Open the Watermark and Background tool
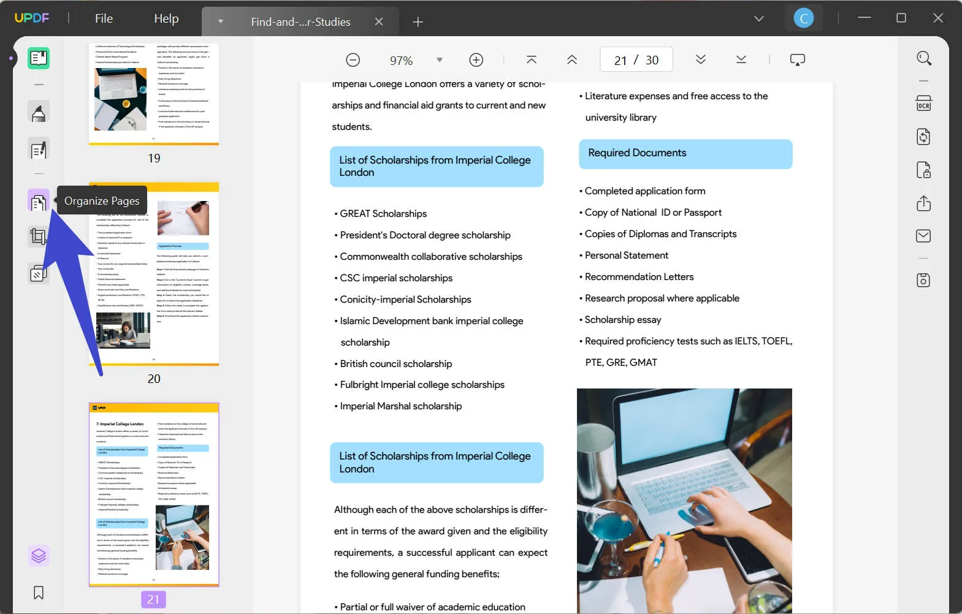962x614 pixels. (39, 273)
